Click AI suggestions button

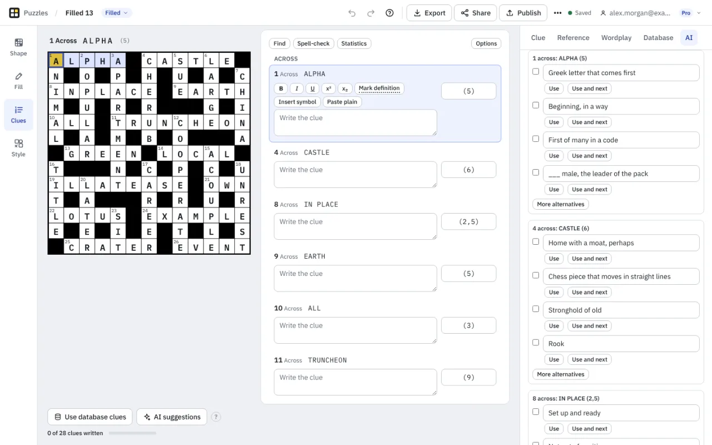click(172, 417)
